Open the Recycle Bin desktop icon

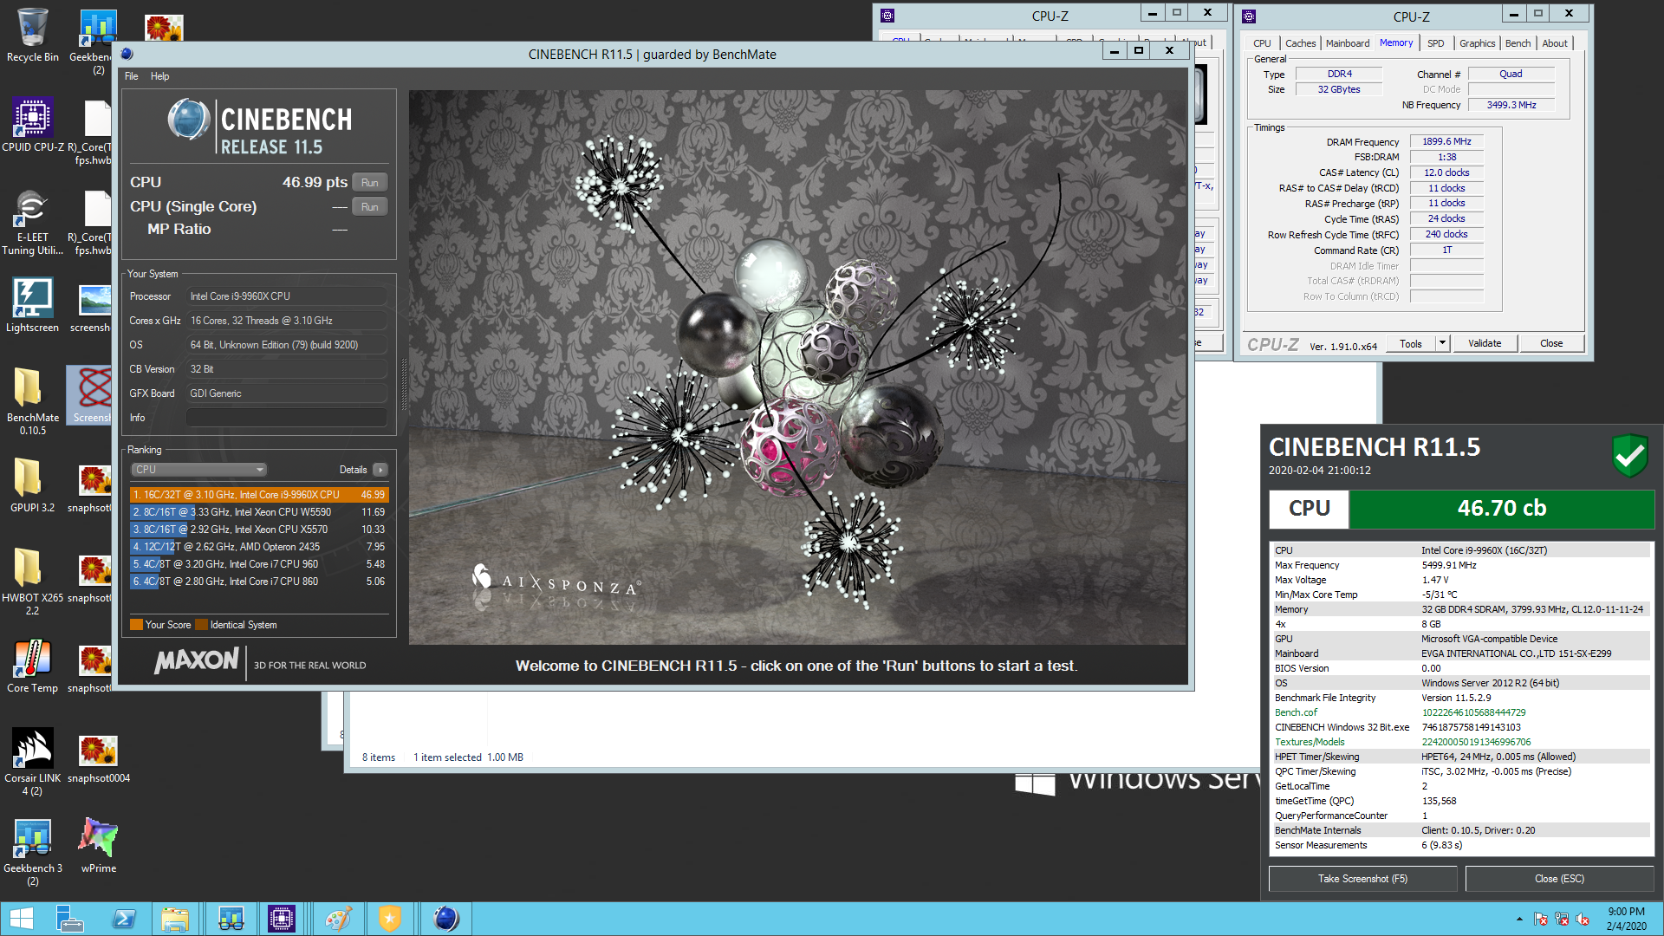(33, 35)
